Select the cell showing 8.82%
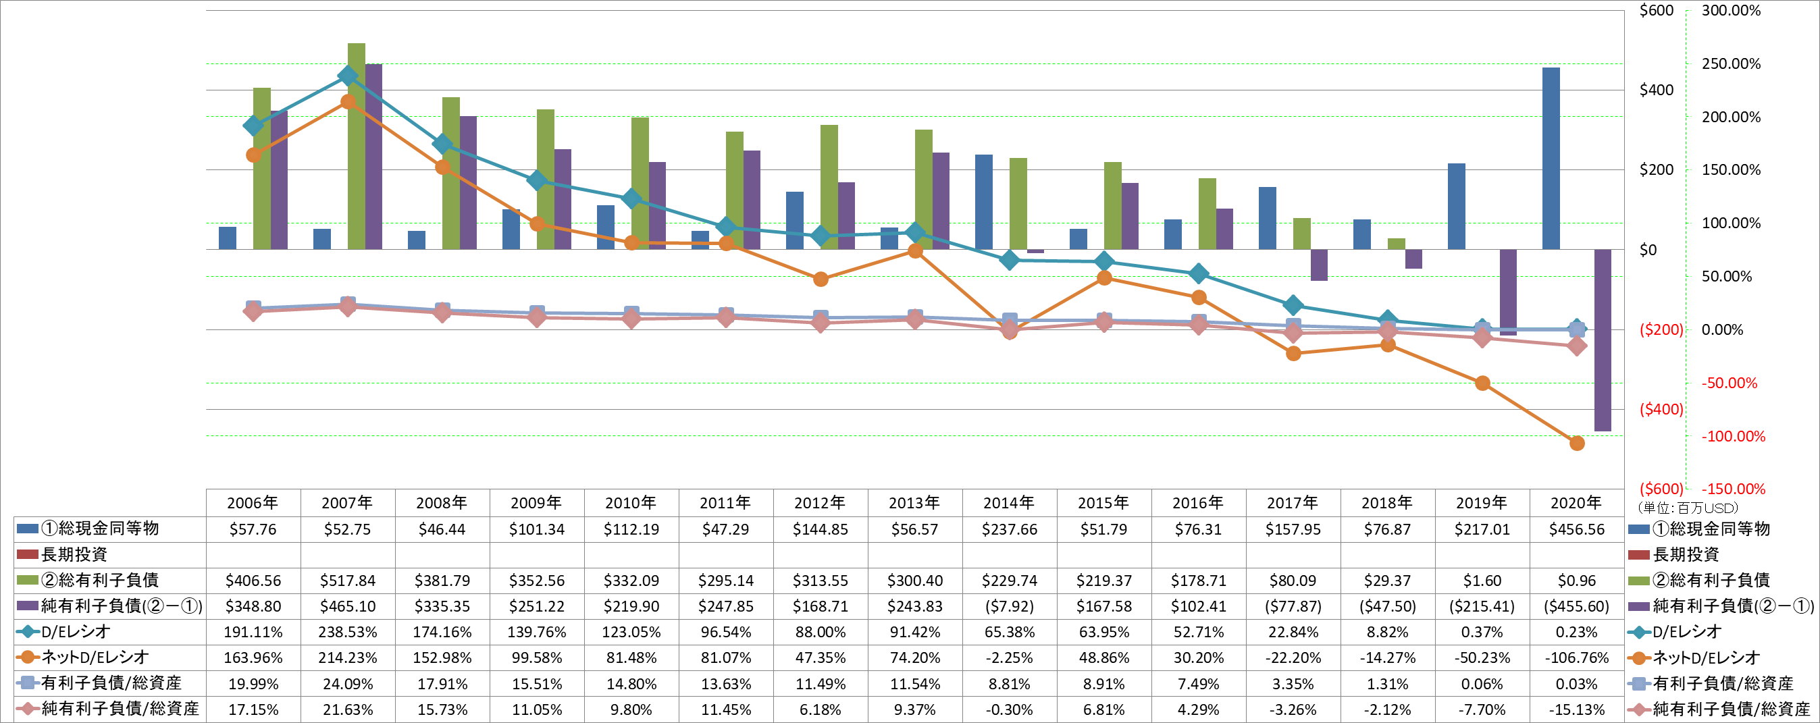1820x723 pixels. coord(1388,632)
